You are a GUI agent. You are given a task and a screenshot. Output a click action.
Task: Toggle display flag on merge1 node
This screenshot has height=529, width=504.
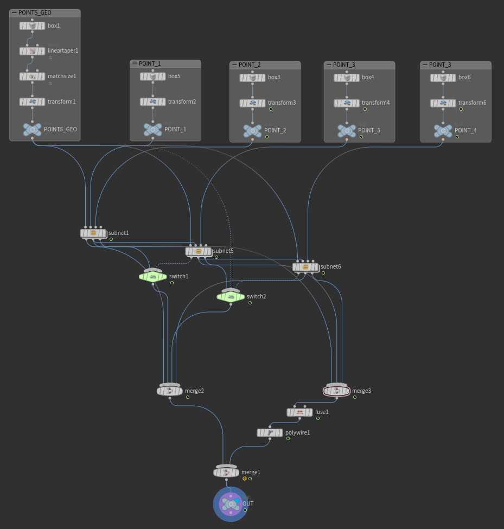point(236,473)
